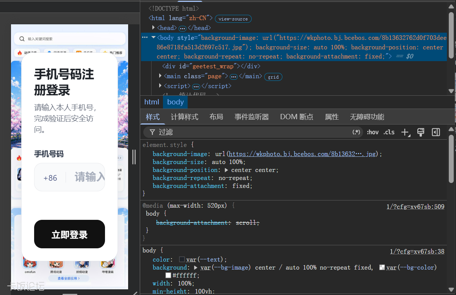The height and width of the screenshot is (295, 456).
Task: Switch to the 计算样式 tab
Action: click(x=185, y=117)
